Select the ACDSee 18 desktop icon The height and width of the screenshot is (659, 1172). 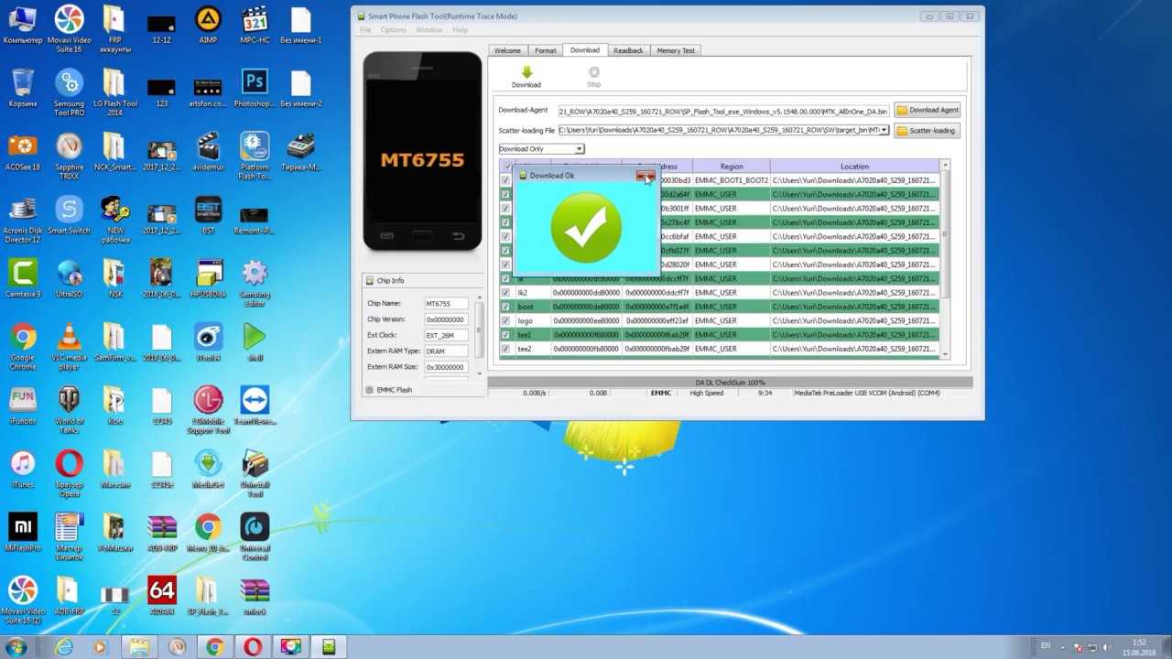pos(23,152)
